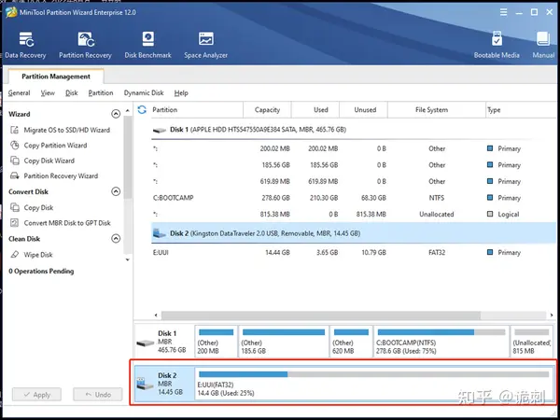Select the Disk 2 Kingston DataTraveler header row

coord(354,233)
